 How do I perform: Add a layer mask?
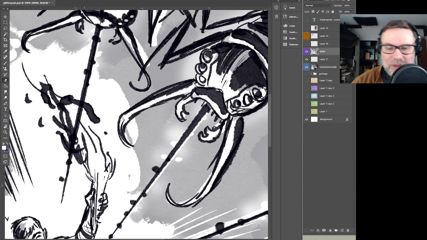click(324, 230)
